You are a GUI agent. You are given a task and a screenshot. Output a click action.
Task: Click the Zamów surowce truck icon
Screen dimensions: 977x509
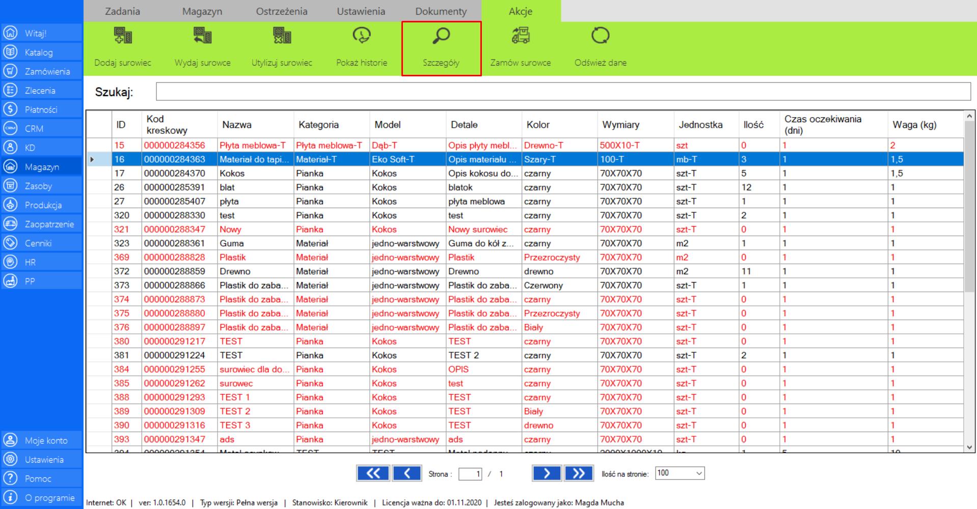[521, 35]
